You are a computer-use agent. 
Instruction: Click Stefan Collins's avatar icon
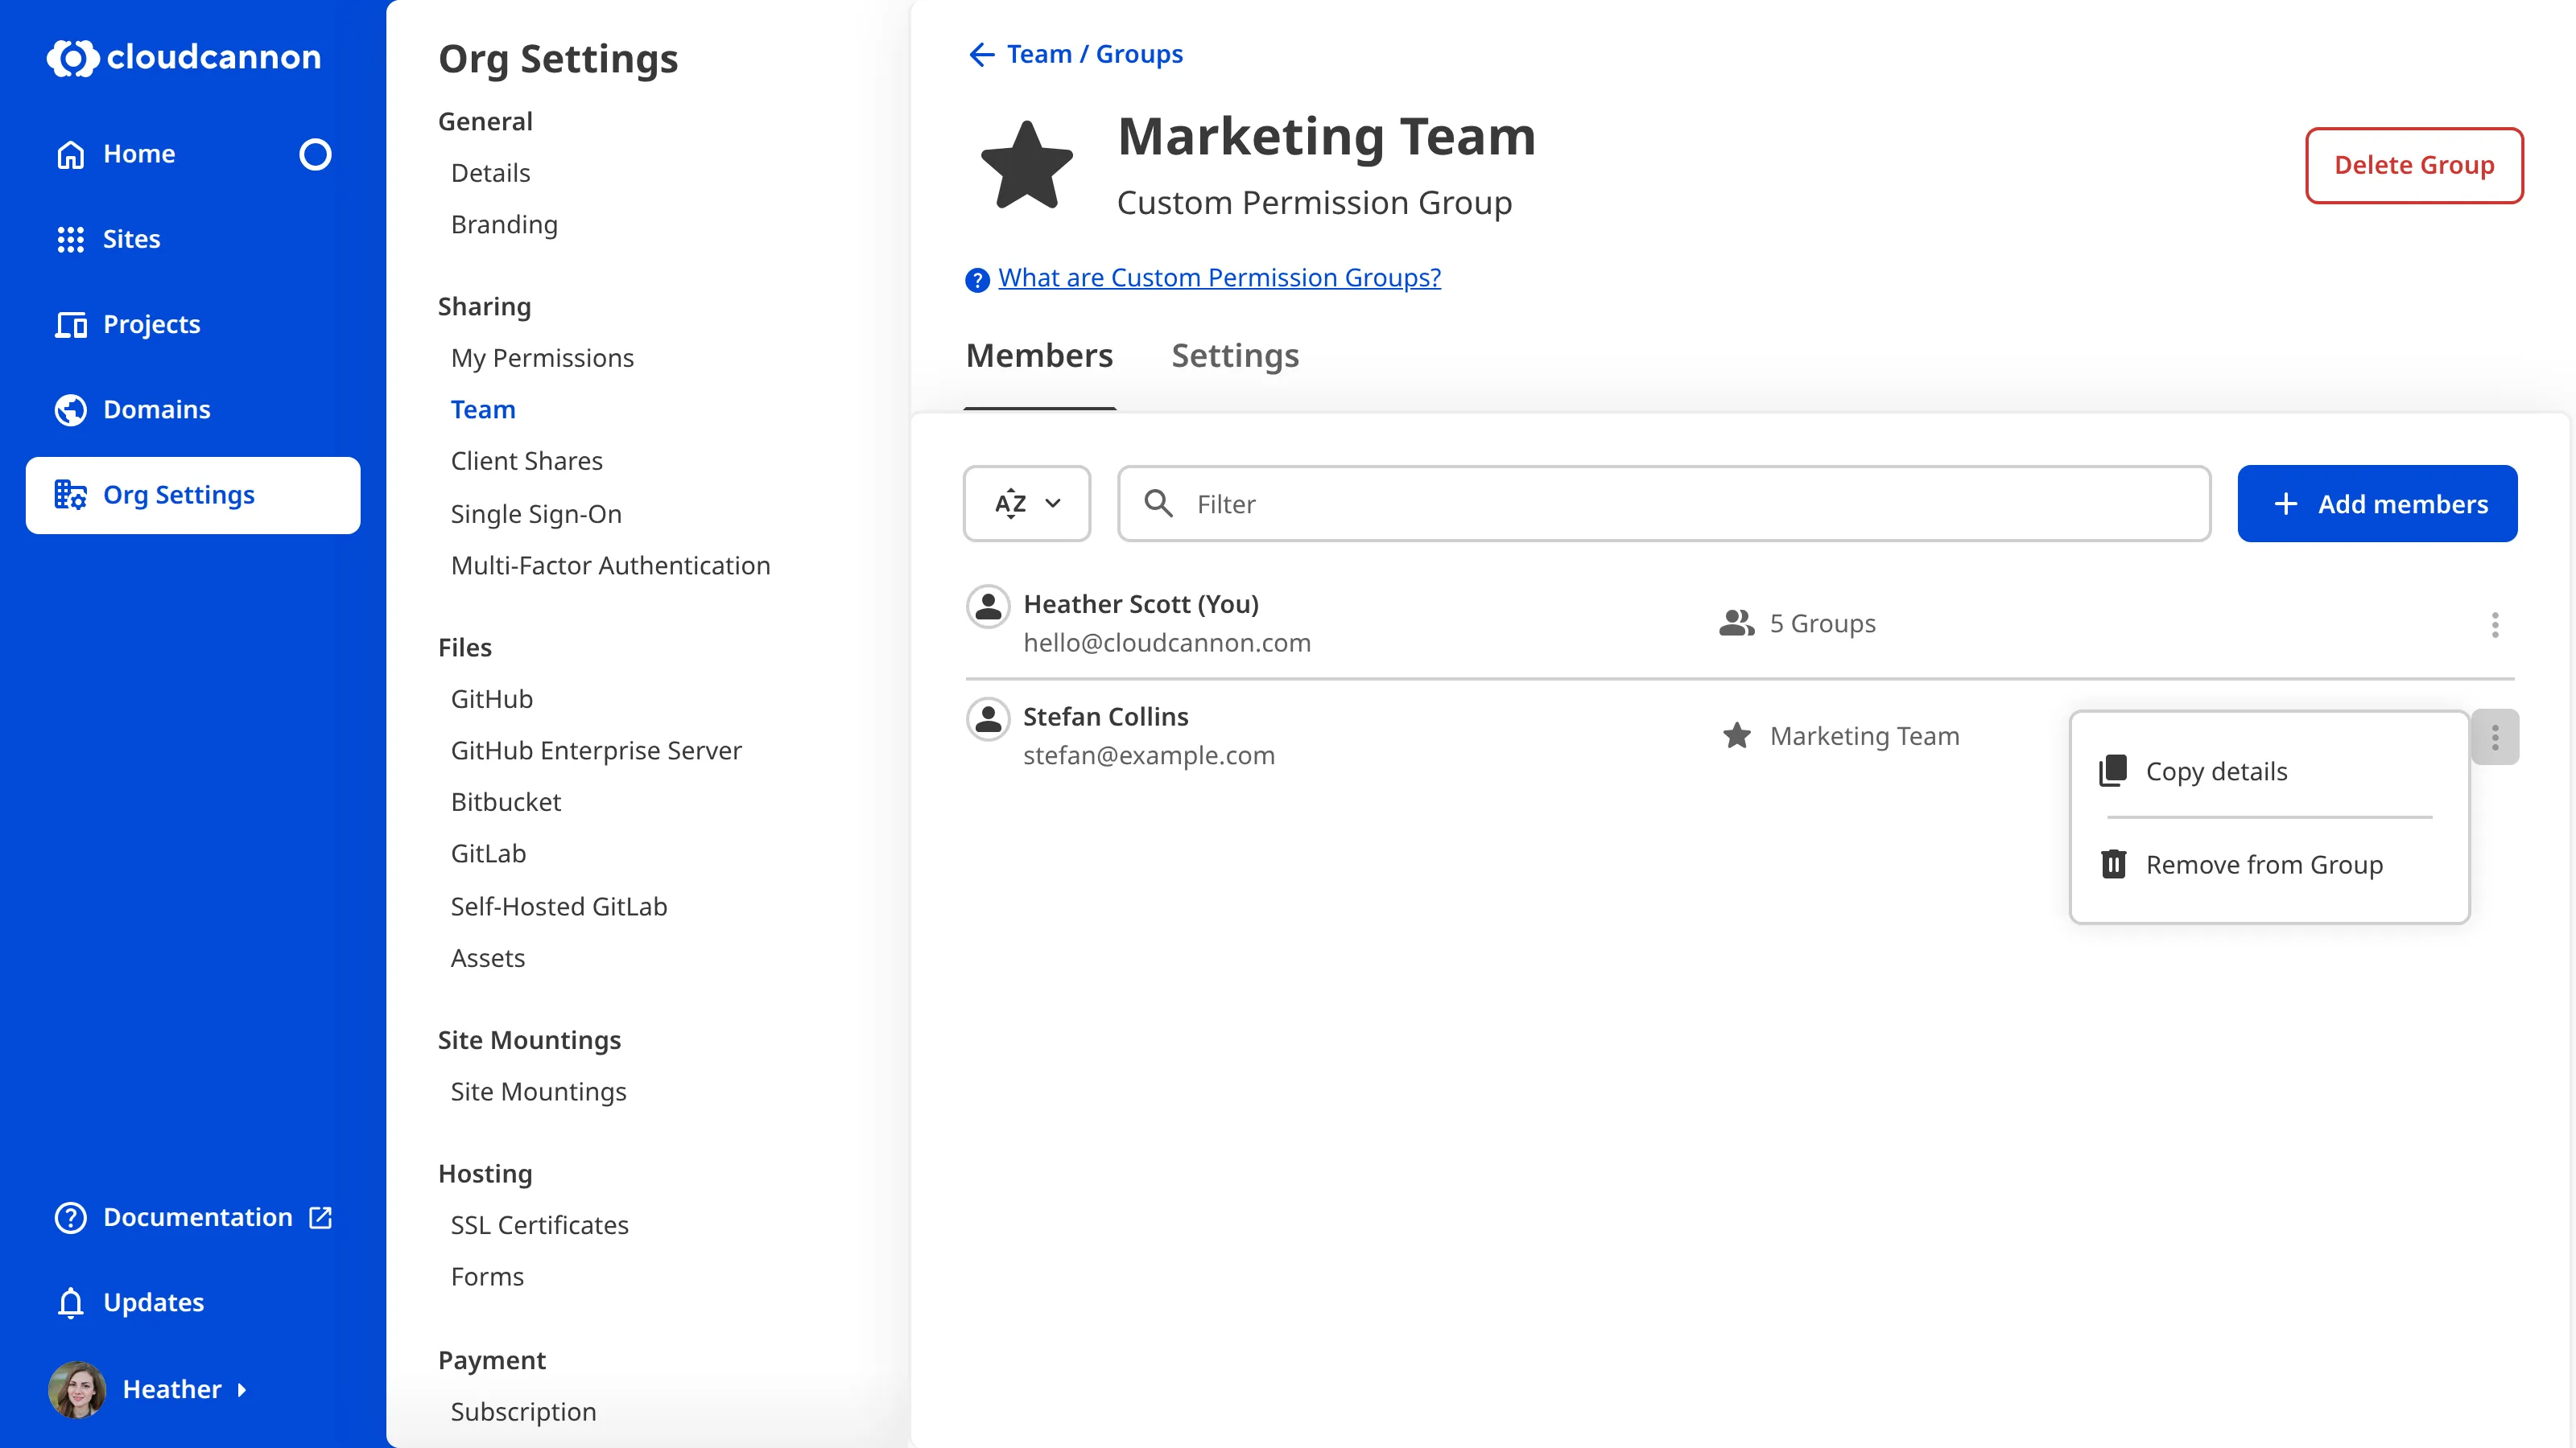pos(988,719)
